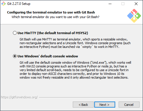The height and width of the screenshot is (111, 143).
Task: Click the empty gray area below the console description
Action: tap(71, 87)
